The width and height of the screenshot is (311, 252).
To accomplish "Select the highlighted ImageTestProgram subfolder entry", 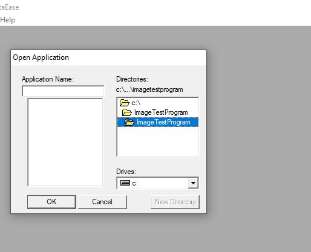I will 158,122.
